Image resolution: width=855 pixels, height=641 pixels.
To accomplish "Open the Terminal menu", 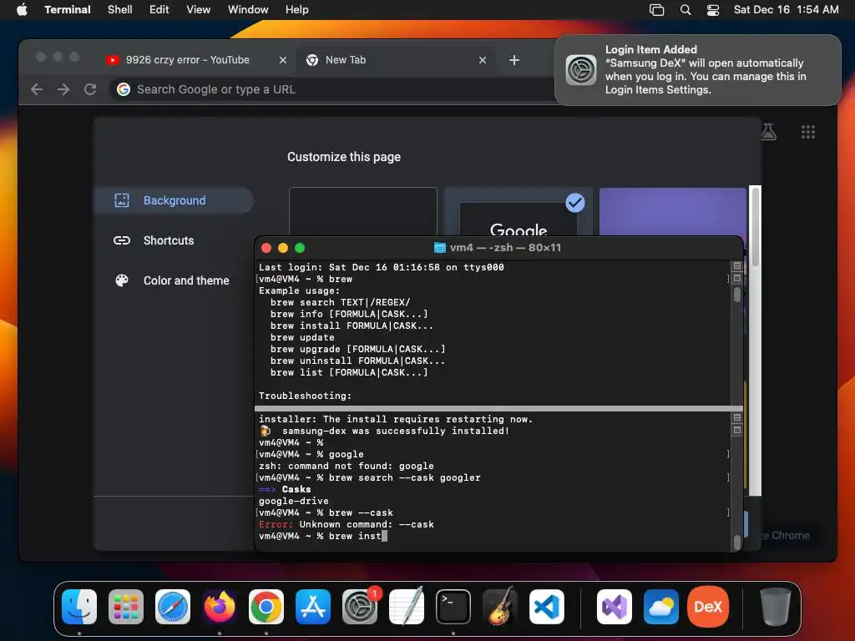I will tap(68, 9).
